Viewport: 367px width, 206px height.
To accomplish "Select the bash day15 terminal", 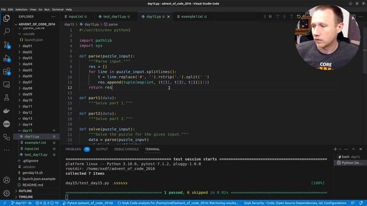I will [x=349, y=157].
